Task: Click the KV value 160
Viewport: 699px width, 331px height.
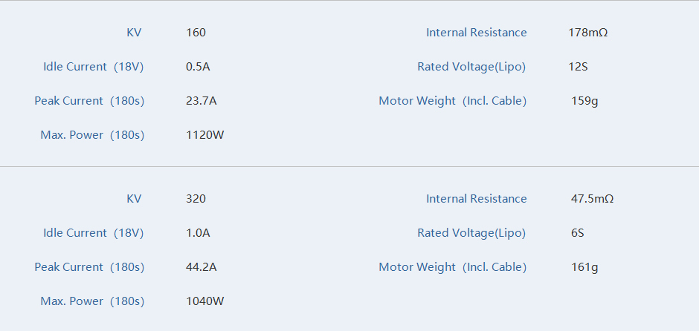Action: click(x=196, y=33)
